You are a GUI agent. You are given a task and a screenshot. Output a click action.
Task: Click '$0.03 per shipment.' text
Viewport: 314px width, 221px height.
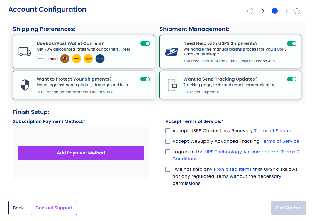[201, 92]
